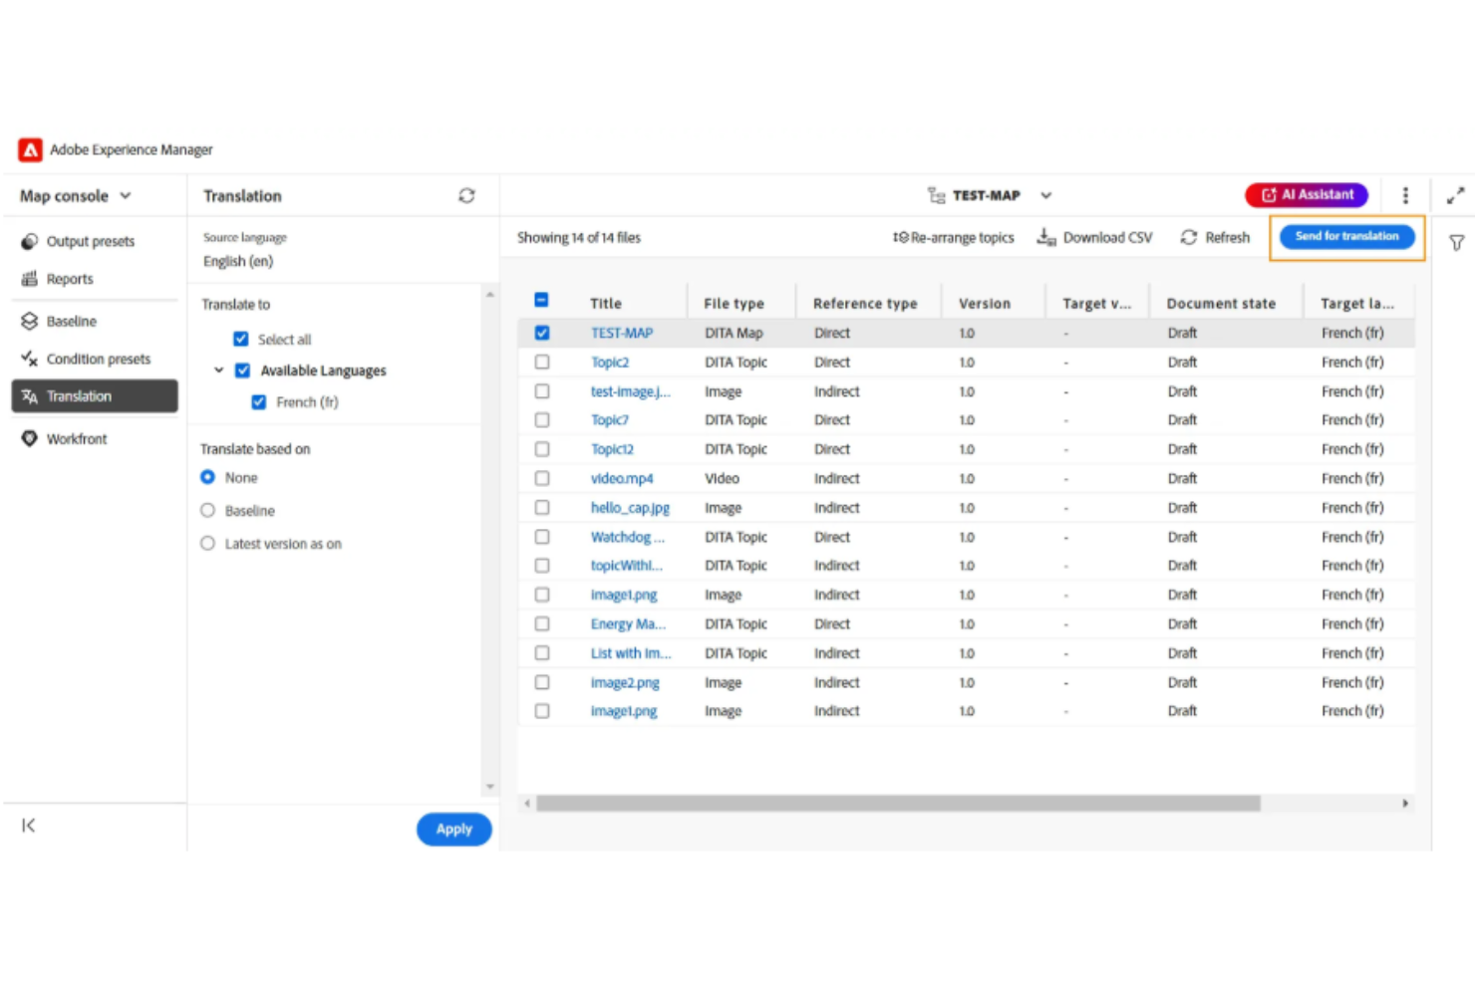Collapse the Available Languages tree
The height and width of the screenshot is (983, 1475).
tap(218, 370)
